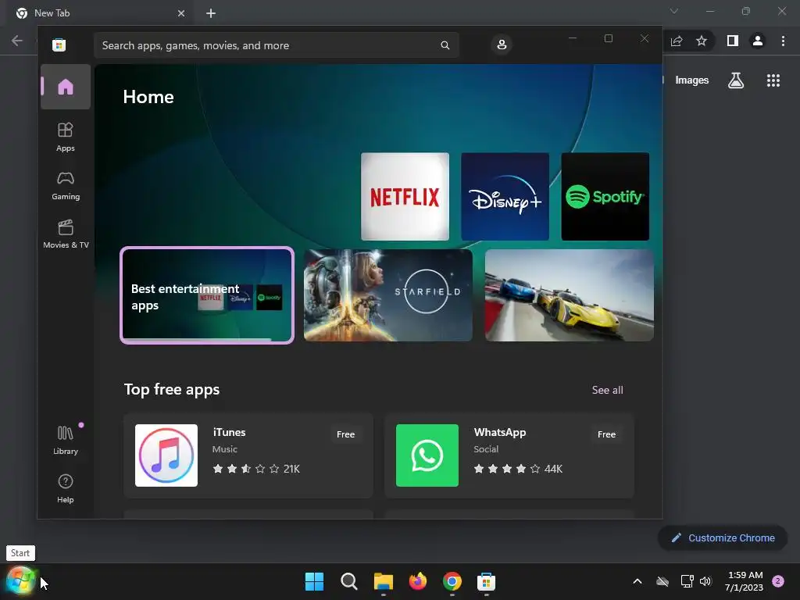Open a new Chrome tab with plus
Image resolution: width=800 pixels, height=600 pixels.
211,13
